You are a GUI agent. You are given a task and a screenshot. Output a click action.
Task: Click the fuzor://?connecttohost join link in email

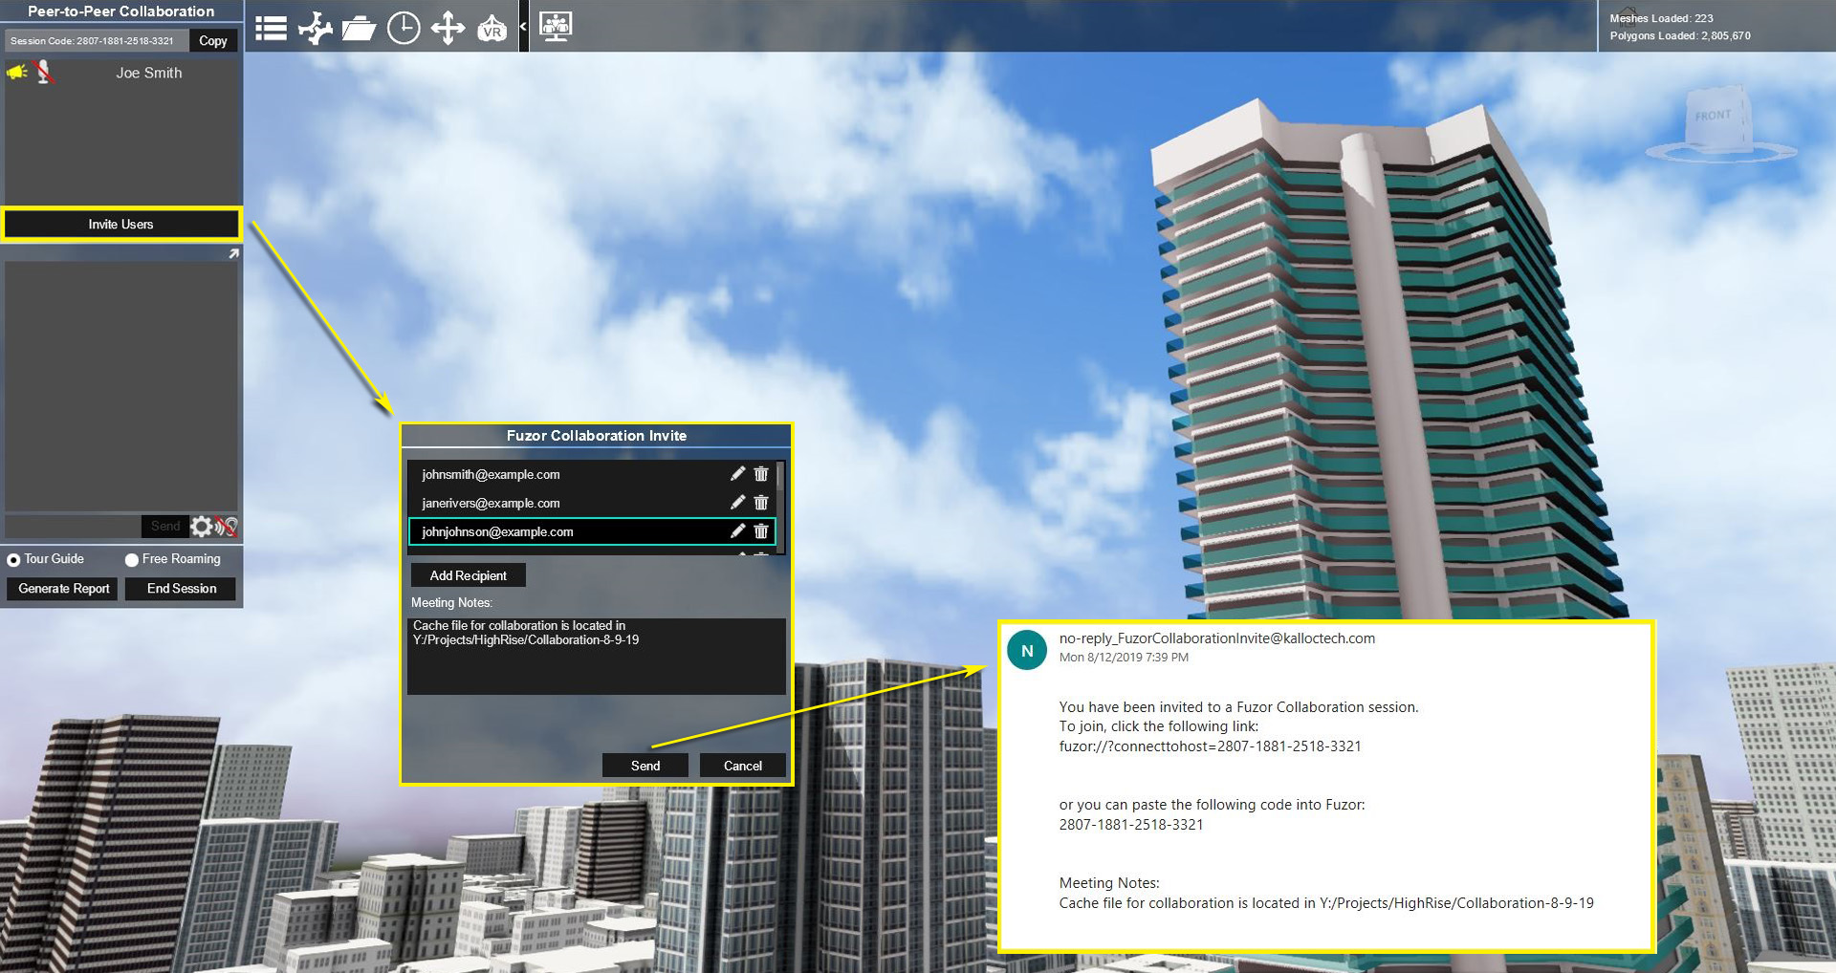pyautogui.click(x=1210, y=746)
